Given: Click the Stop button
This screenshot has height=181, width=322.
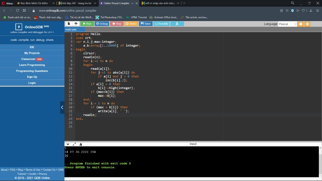Looking at the screenshot, I should pos(117,24).
